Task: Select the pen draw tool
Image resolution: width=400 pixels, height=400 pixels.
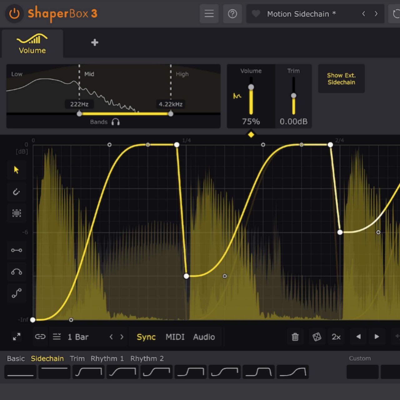Action: (17, 192)
